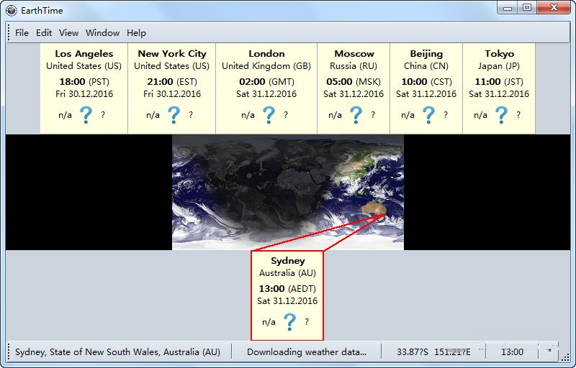Maximize the EarthTime window

tap(527, 7)
